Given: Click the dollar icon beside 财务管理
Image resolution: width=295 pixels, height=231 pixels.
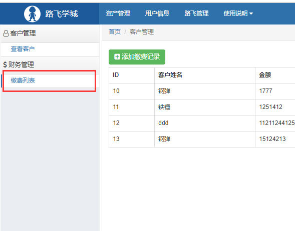Looking at the screenshot, I should click(5, 65).
